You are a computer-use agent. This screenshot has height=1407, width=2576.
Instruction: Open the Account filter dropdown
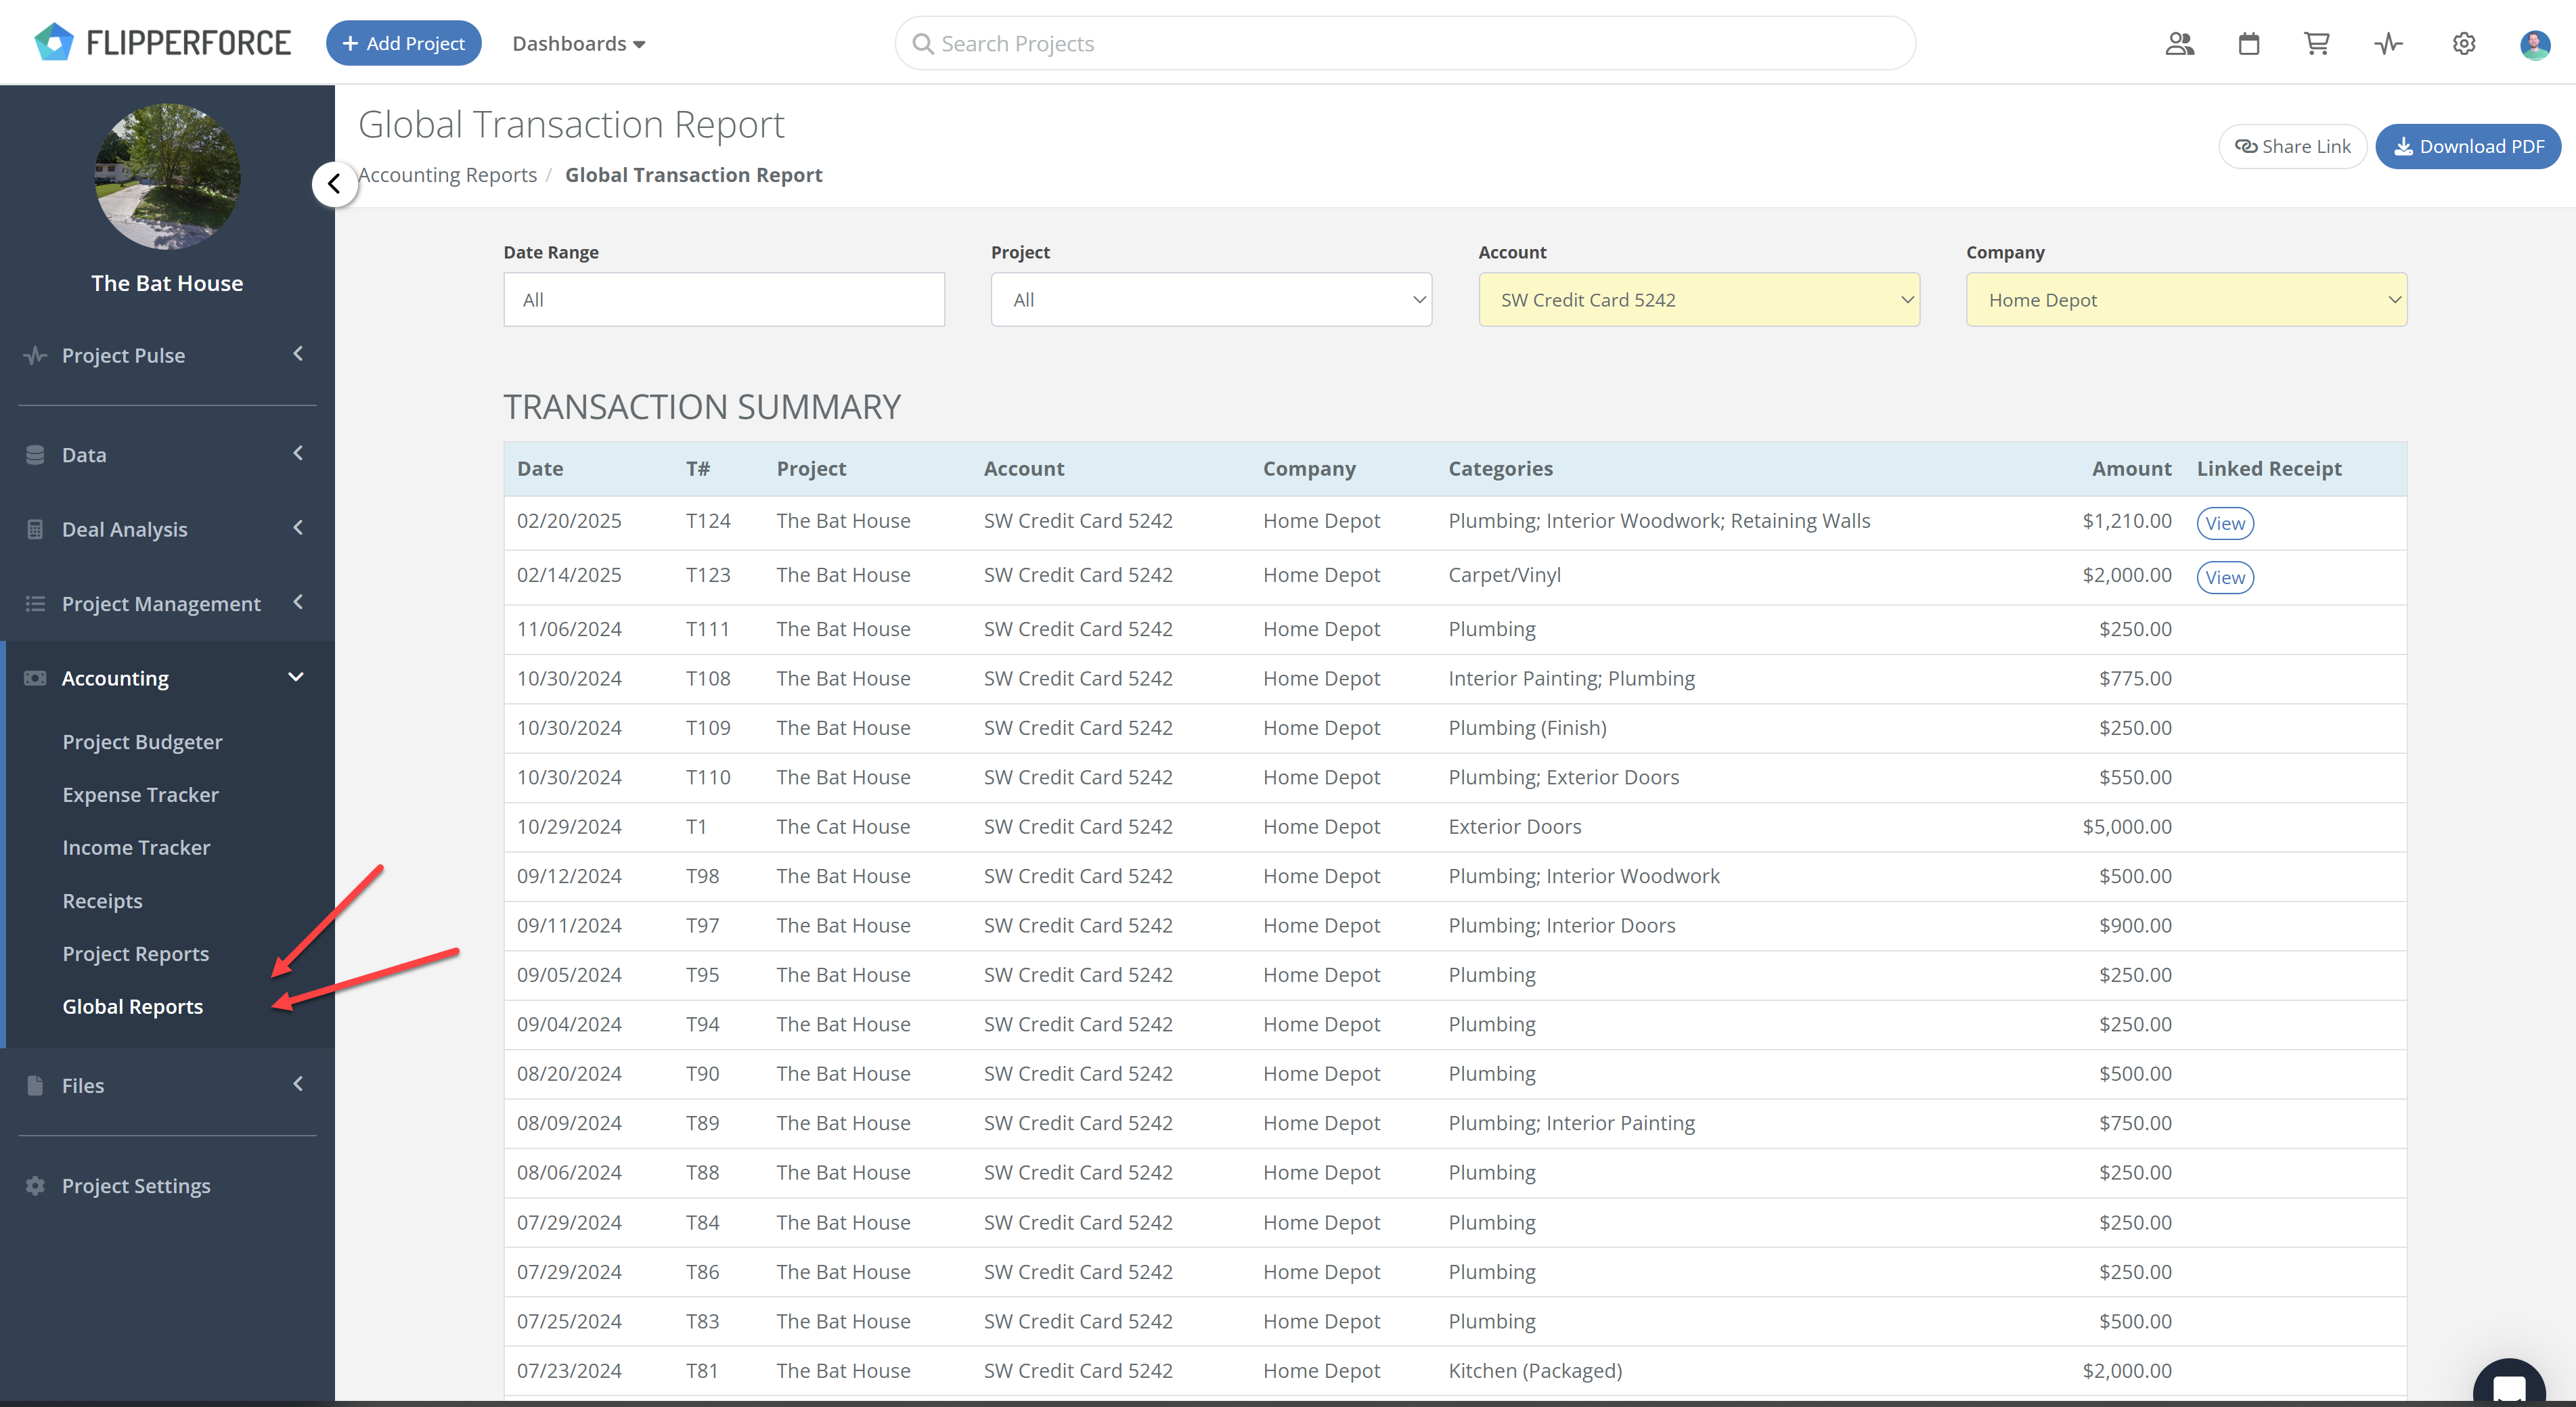(1698, 300)
